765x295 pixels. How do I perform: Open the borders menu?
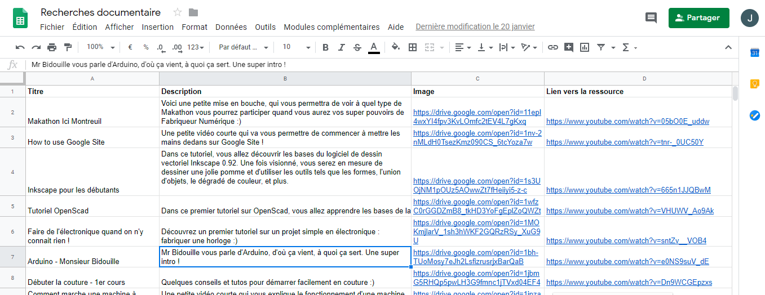click(413, 47)
